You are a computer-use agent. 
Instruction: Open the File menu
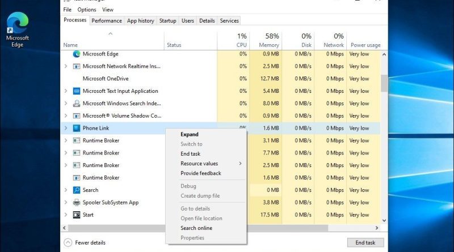pyautogui.click(x=67, y=10)
